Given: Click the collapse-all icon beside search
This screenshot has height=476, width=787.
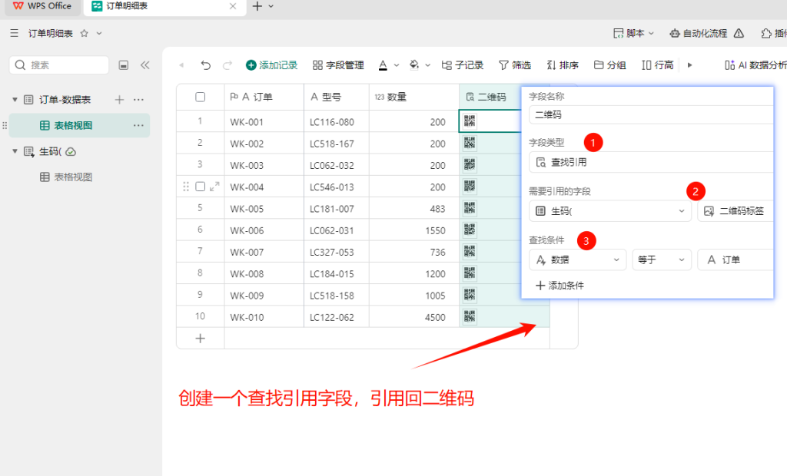Looking at the screenshot, I should point(124,65).
